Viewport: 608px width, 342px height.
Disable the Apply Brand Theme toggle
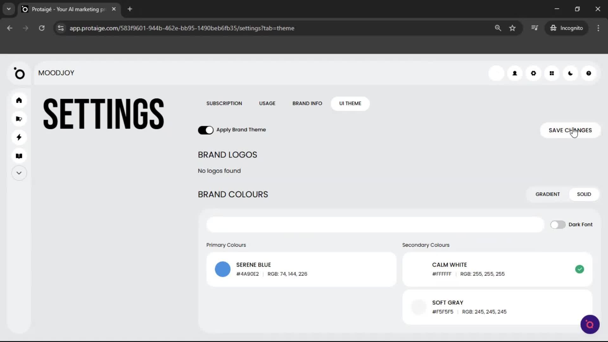206,130
